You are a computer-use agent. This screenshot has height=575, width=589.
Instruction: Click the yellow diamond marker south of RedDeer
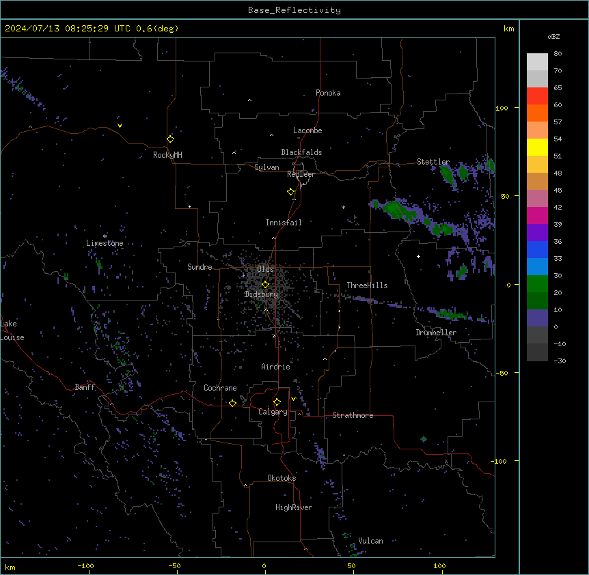pyautogui.click(x=291, y=192)
